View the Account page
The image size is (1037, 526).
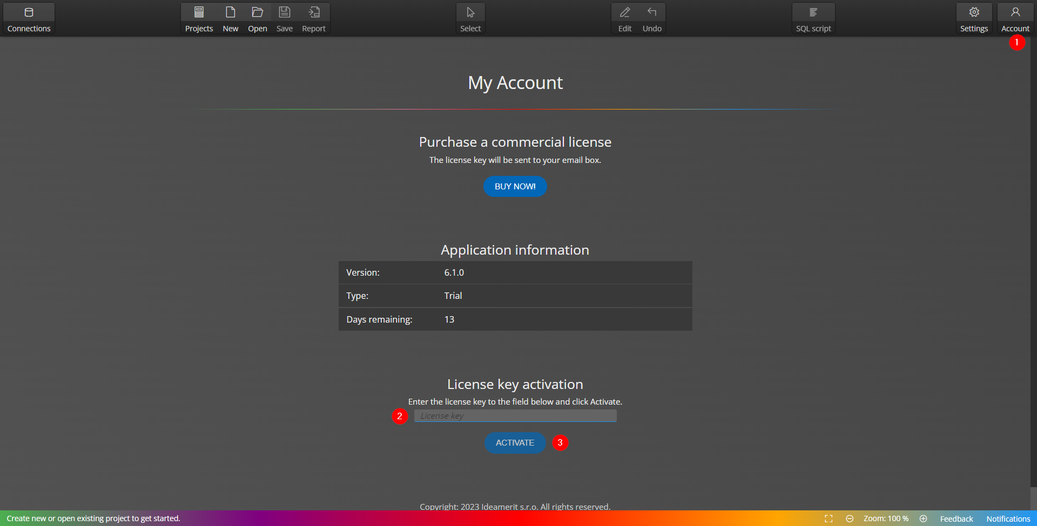pyautogui.click(x=1015, y=18)
